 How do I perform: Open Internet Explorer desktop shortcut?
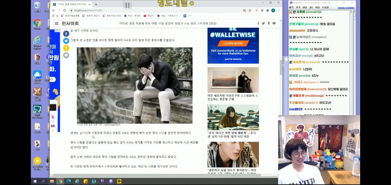[37, 42]
